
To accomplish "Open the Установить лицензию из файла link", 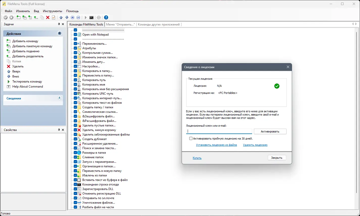I will pos(217,145).
